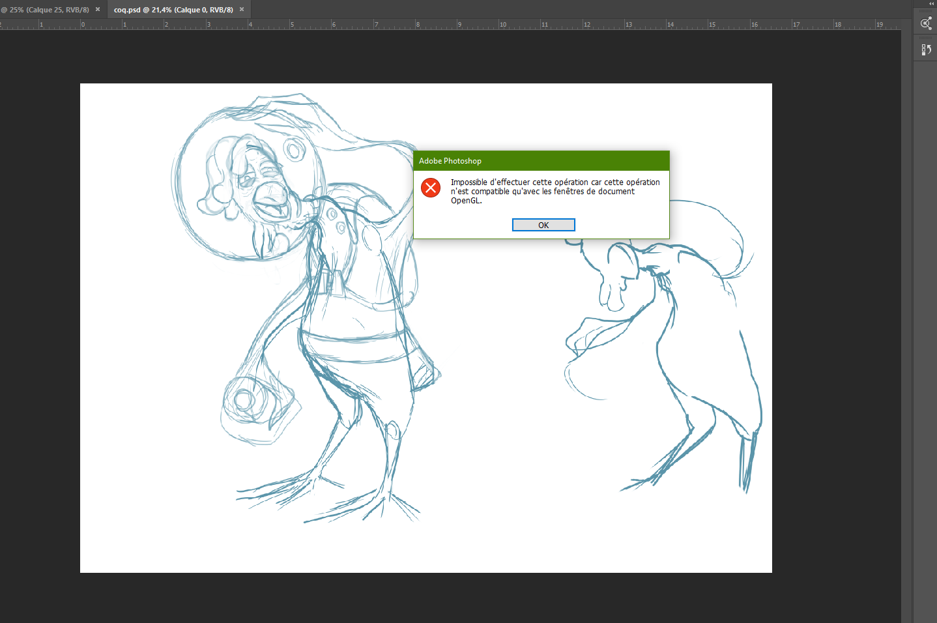The image size is (937, 623).
Task: Open the node-shaped panel icon above History
Action: pyautogui.click(x=926, y=24)
